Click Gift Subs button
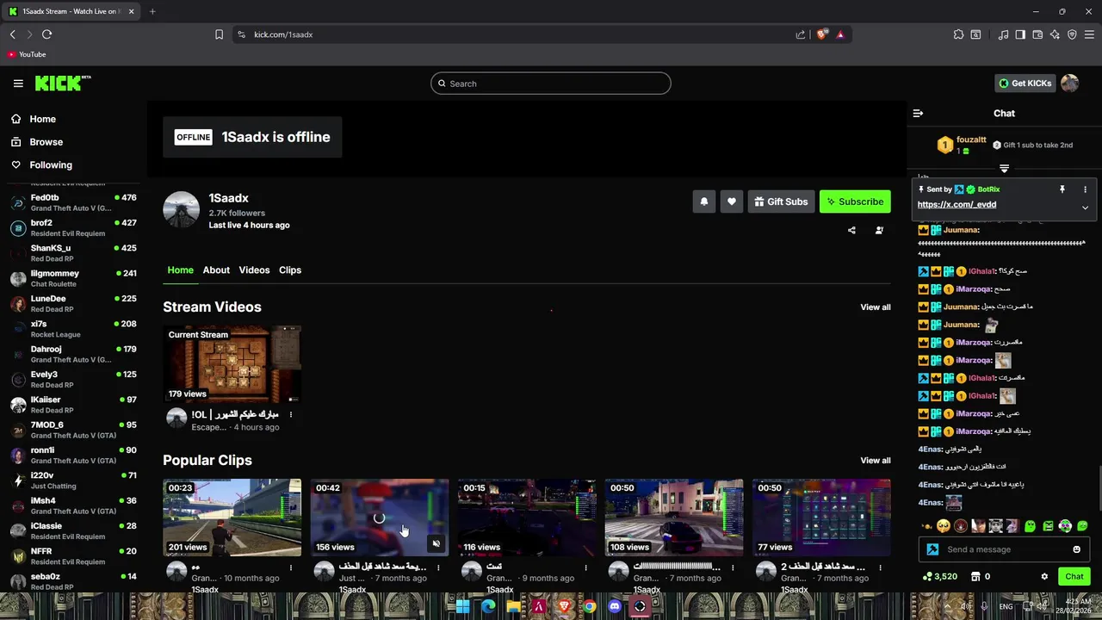Viewport: 1102px width, 620px height. coord(781,201)
